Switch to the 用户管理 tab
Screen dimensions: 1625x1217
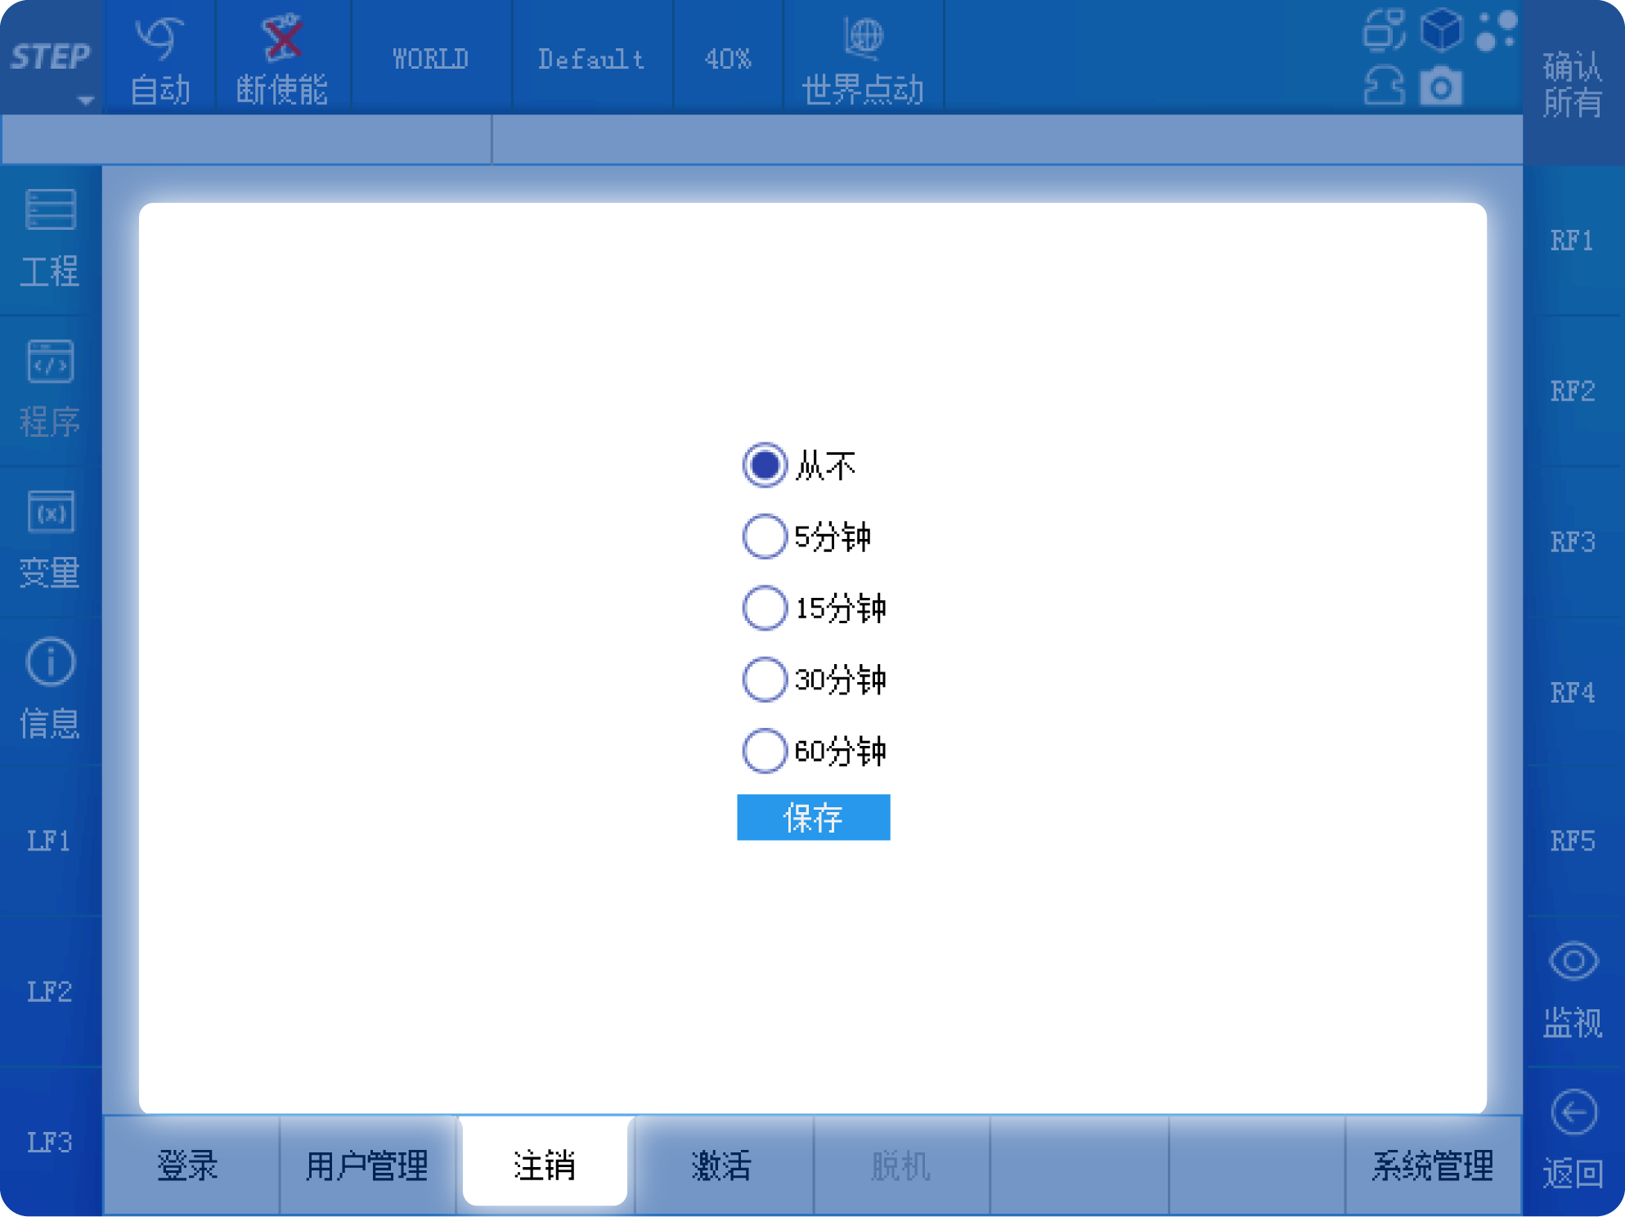[367, 1165]
